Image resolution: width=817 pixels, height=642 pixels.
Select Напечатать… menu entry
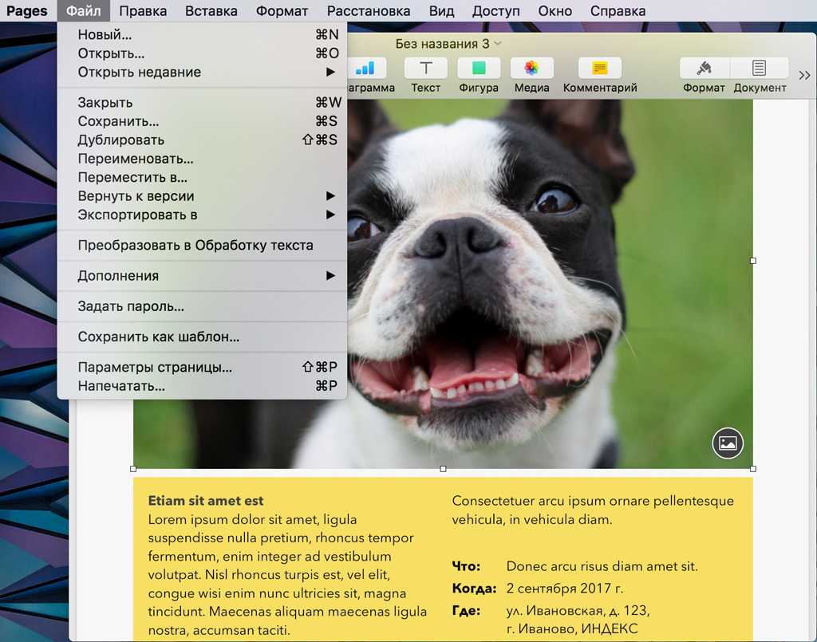coord(121,386)
